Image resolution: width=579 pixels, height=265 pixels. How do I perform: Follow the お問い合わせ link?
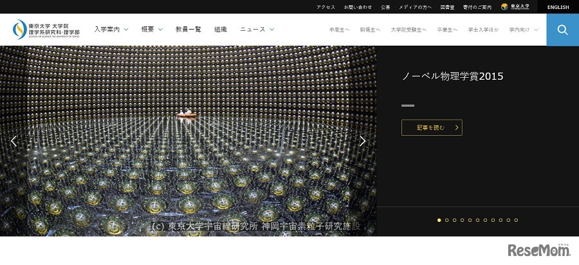coord(358,7)
